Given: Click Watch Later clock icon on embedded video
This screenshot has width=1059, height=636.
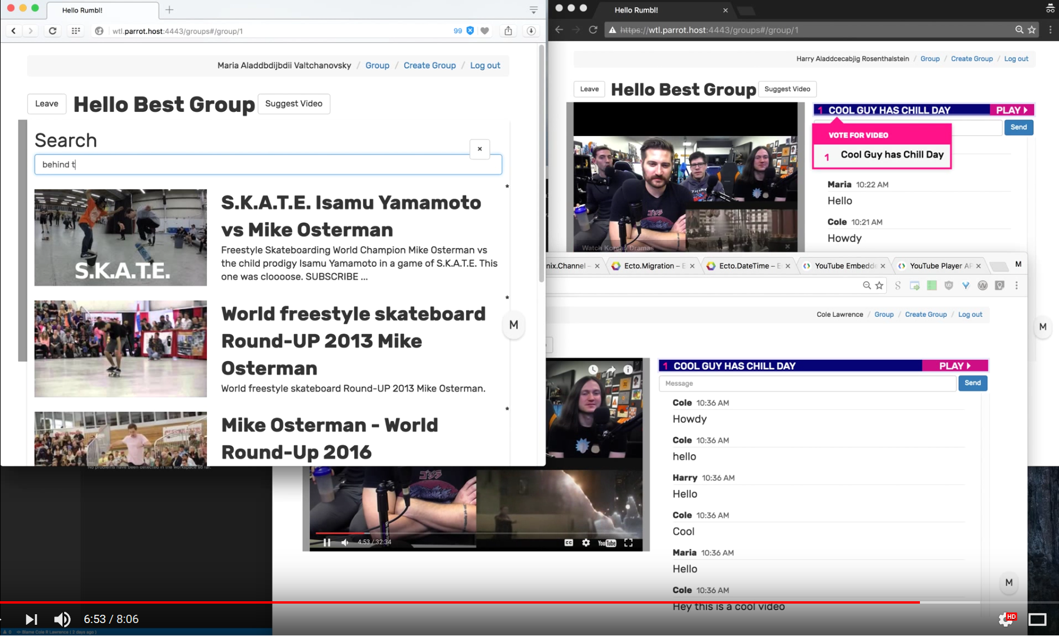Looking at the screenshot, I should click(593, 370).
